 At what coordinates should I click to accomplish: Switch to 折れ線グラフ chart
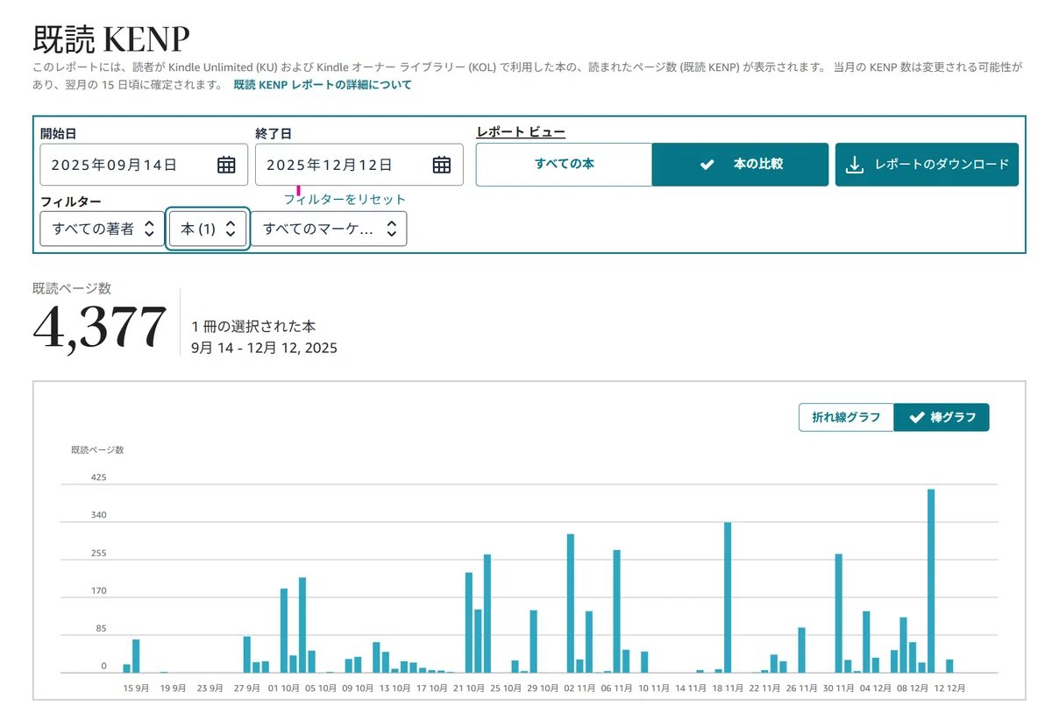pos(846,418)
